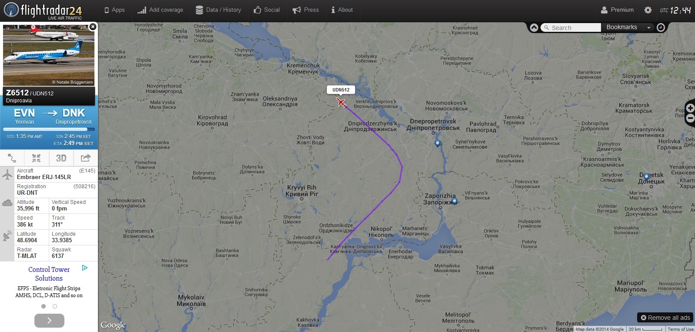Image resolution: width=695 pixels, height=332 pixels.
Task: Click map zoom in plus button
Action: pos(690,108)
